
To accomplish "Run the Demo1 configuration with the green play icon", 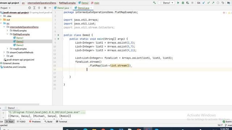I will click(178, 3).
